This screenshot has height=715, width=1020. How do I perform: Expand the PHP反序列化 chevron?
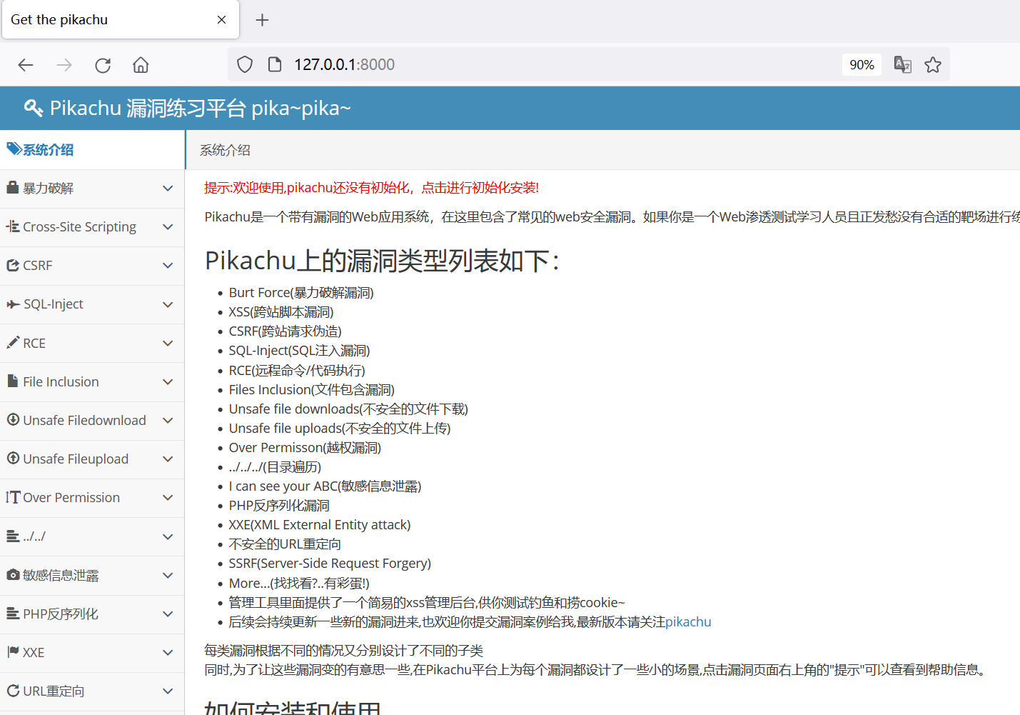[168, 614]
